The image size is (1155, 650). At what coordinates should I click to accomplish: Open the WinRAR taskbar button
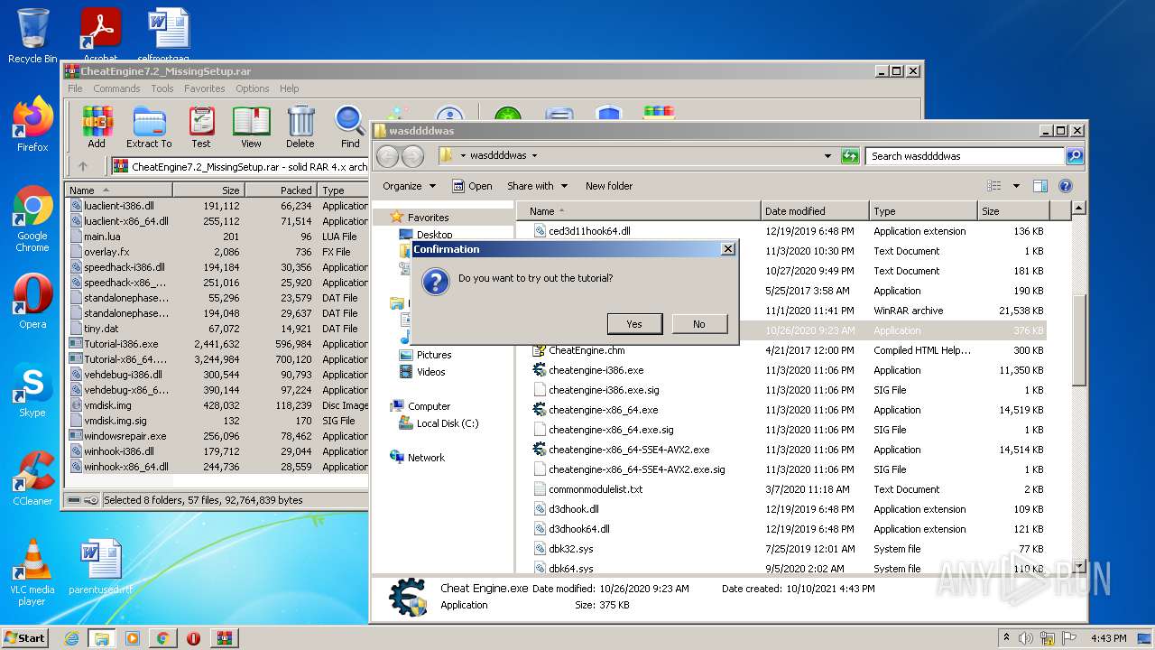click(x=224, y=637)
